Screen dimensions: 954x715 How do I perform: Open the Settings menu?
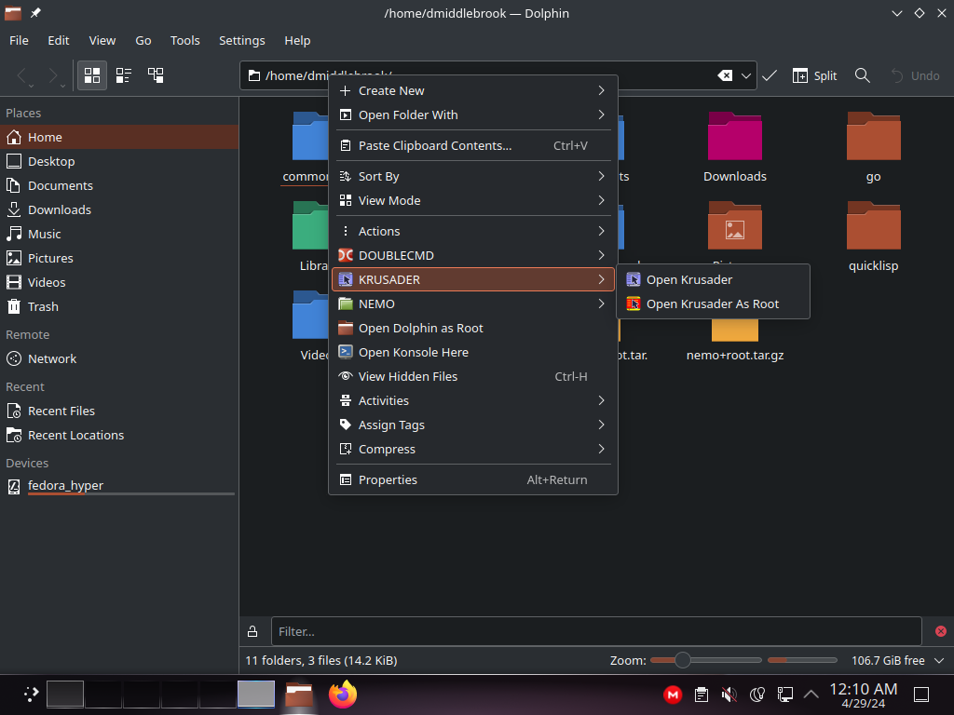241,40
